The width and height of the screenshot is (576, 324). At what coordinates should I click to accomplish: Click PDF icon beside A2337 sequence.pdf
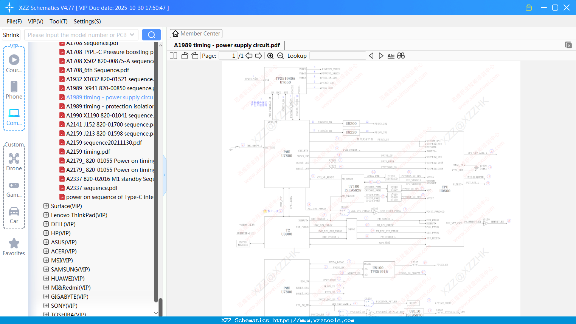coord(62,188)
